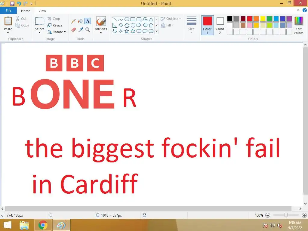Choose the Rounded rectangular callout shape
Viewport: 308px width, 231px height.
pyautogui.click(x=139, y=31)
